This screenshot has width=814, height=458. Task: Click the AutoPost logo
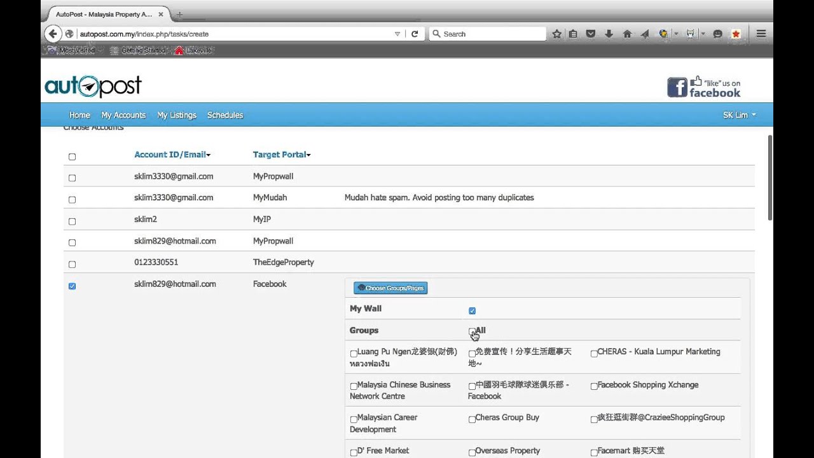click(x=93, y=86)
